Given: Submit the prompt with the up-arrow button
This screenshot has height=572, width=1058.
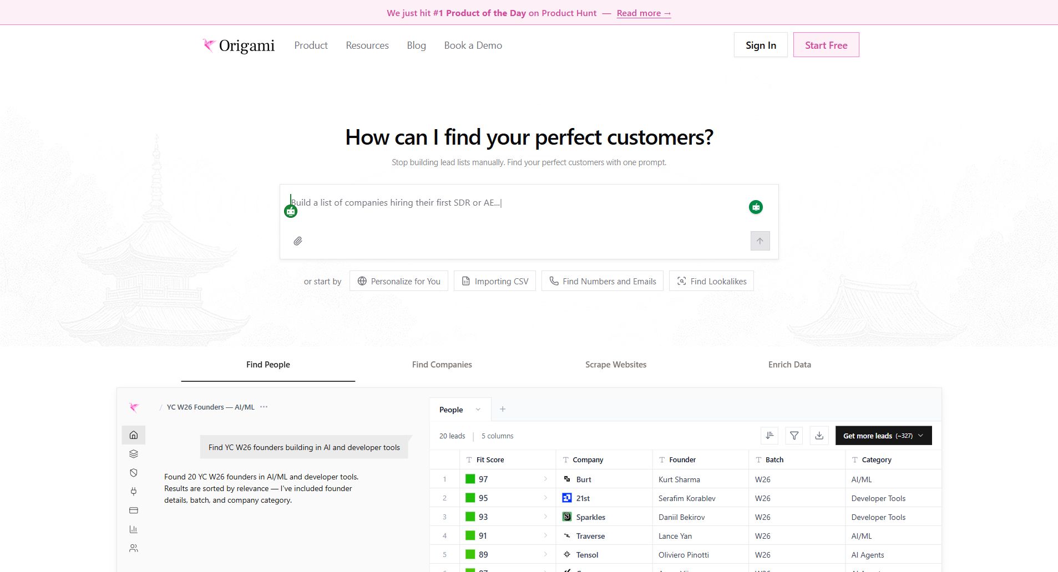Looking at the screenshot, I should point(760,241).
